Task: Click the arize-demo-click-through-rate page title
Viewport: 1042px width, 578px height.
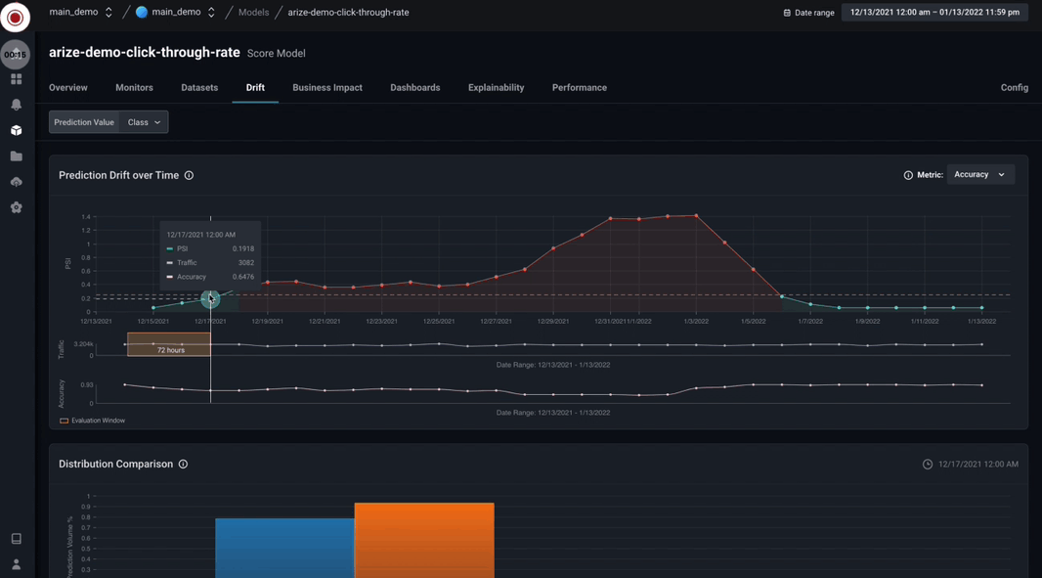Action: click(145, 53)
